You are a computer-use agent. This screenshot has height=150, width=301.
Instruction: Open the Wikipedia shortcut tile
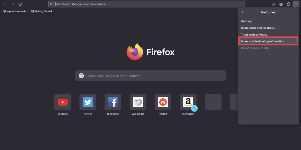[x=138, y=102]
